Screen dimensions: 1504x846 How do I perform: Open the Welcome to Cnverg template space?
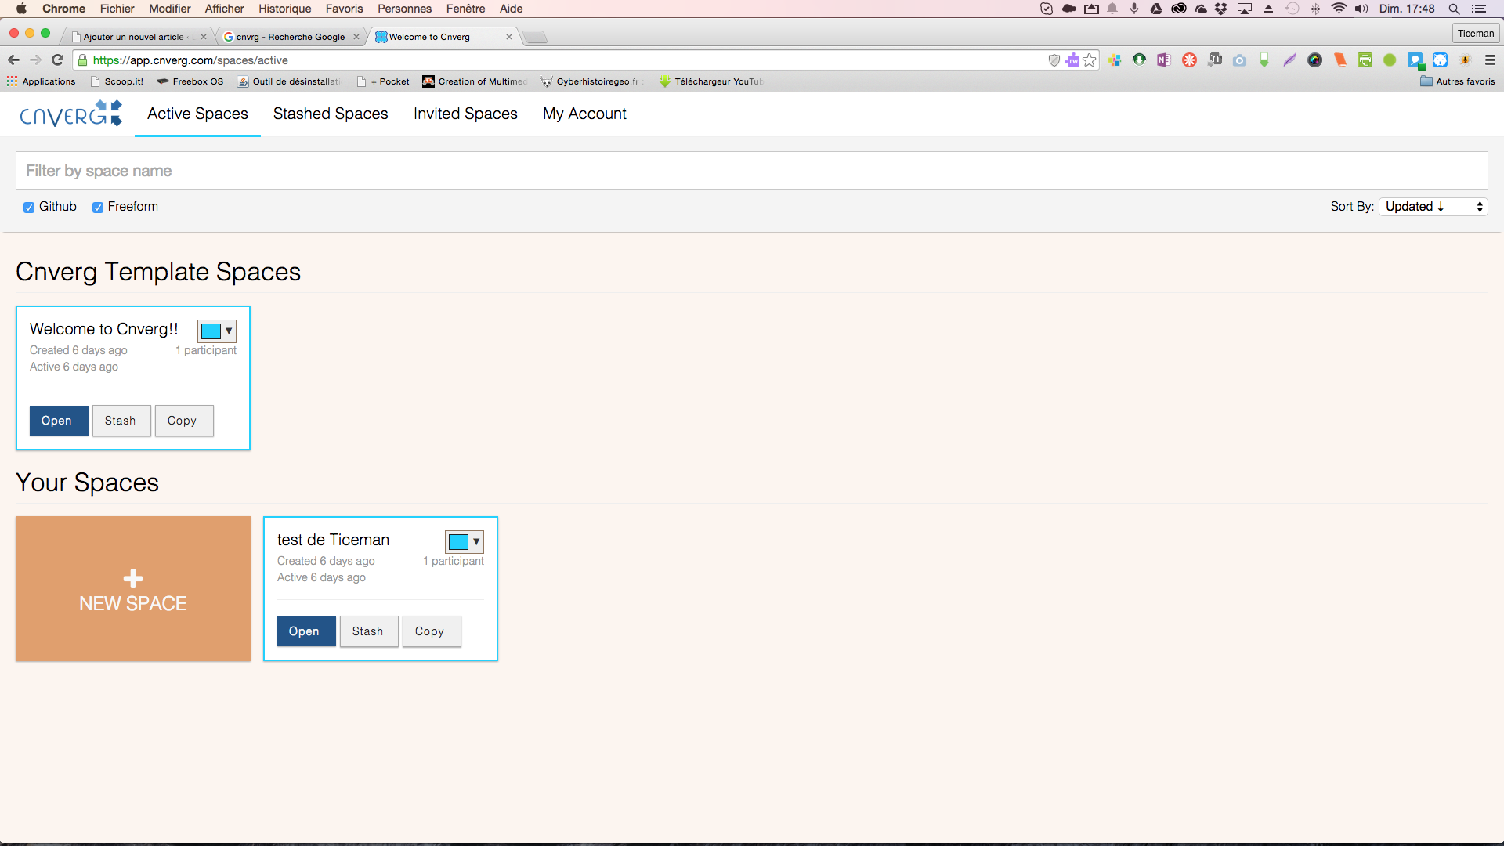pyautogui.click(x=57, y=421)
